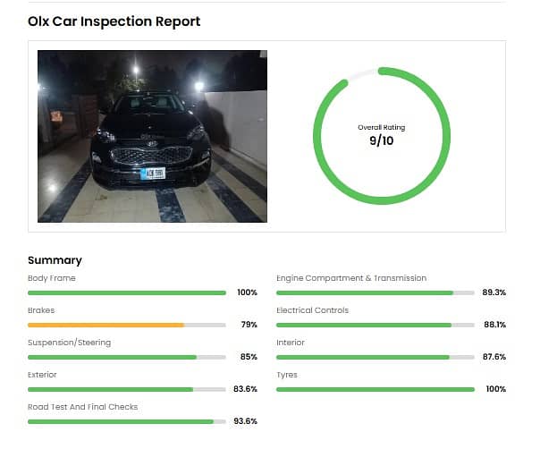Image resolution: width=540 pixels, height=449 pixels.
Task: Click the Tyres progress bar
Action: click(x=375, y=389)
